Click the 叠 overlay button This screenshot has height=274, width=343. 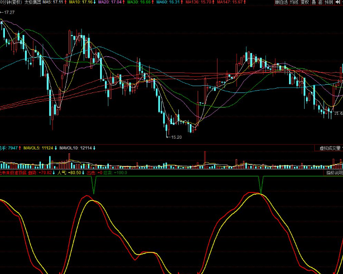(314, 2)
